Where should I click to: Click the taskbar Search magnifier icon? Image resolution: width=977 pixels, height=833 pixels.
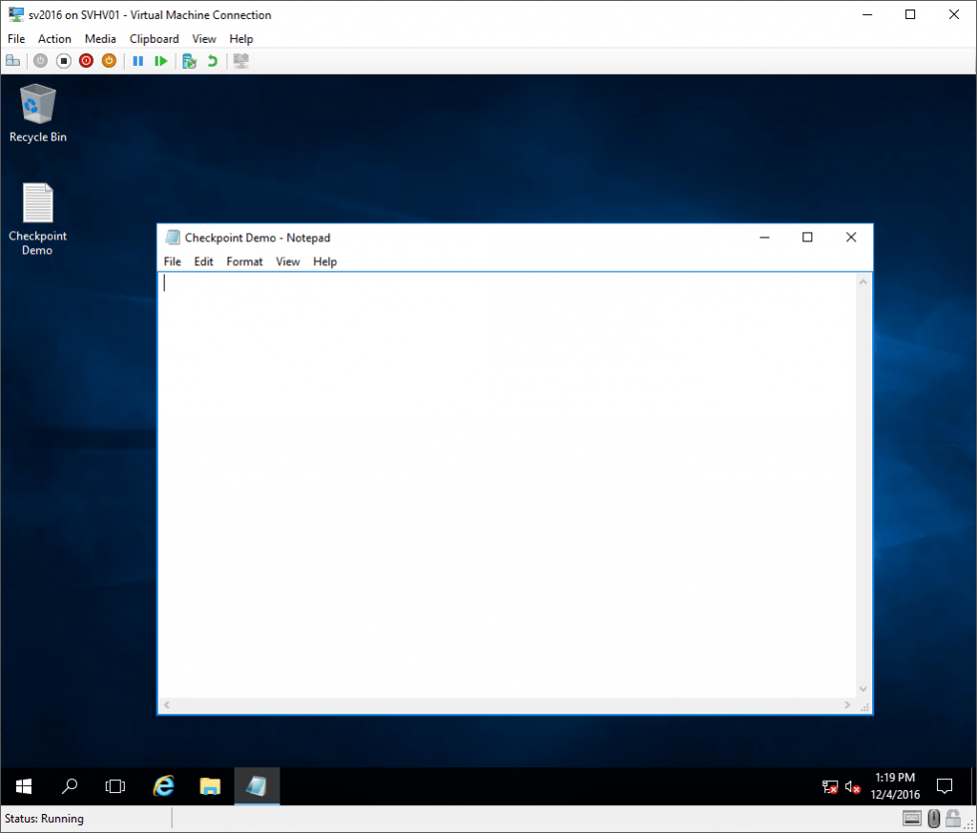pos(69,786)
